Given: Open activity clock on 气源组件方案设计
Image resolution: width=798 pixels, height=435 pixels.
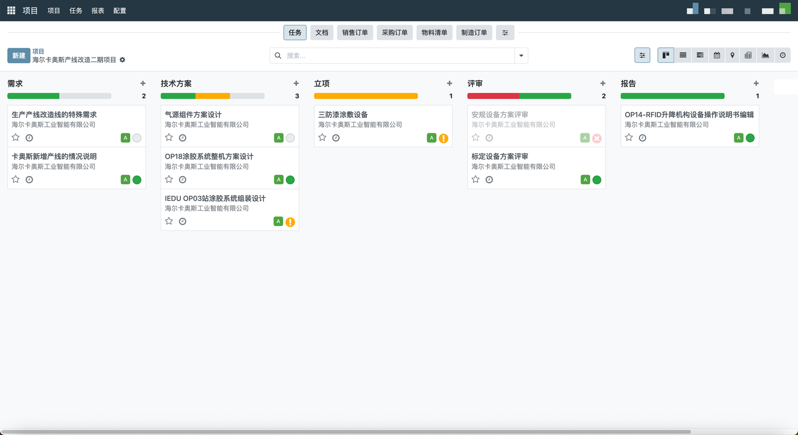Looking at the screenshot, I should click(182, 138).
